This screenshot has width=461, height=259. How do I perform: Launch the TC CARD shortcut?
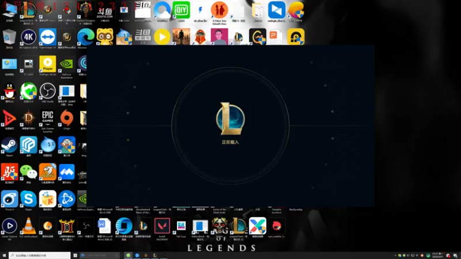coord(28,64)
